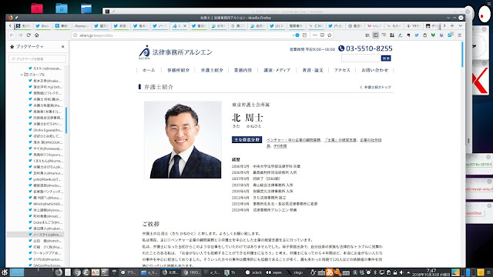The height and width of the screenshot is (277, 493).
Task: Click the blue 検索 button
Action: (386, 58)
